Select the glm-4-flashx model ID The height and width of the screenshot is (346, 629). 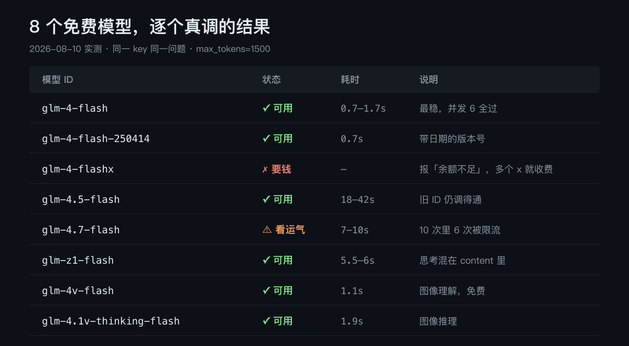pos(78,169)
